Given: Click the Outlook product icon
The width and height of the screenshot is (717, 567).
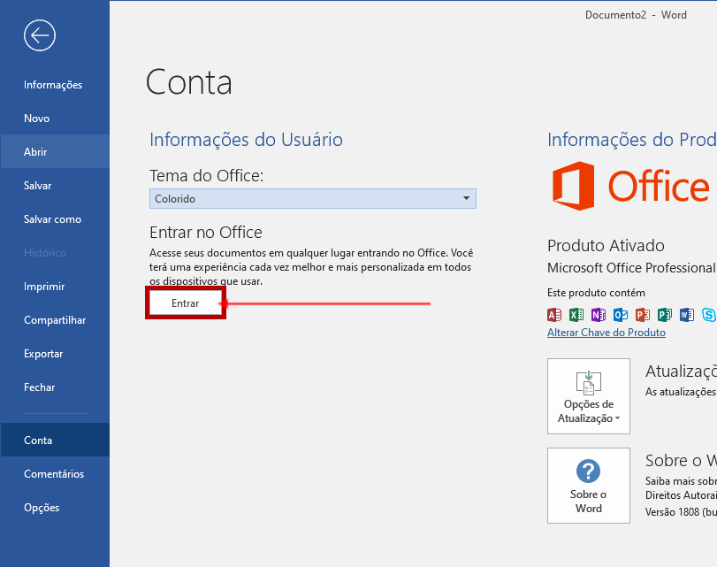Looking at the screenshot, I should [x=621, y=315].
